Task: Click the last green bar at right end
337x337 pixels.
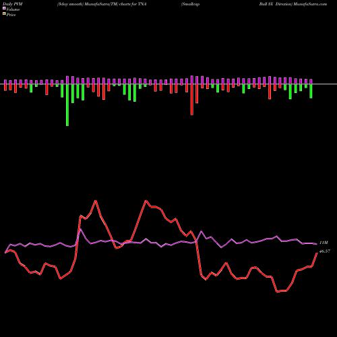Action: [x=311, y=91]
